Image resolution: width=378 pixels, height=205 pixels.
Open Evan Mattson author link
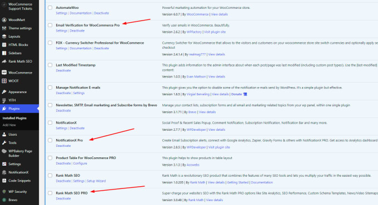coord(196,76)
